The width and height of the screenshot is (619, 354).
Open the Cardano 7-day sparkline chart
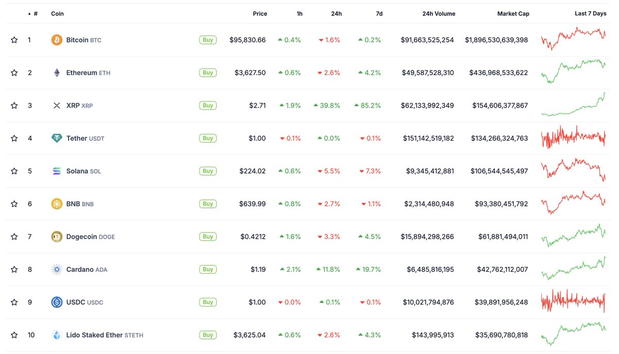pyautogui.click(x=574, y=268)
